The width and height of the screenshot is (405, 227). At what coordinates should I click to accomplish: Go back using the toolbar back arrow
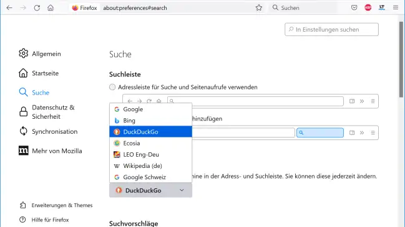pos(9,7)
